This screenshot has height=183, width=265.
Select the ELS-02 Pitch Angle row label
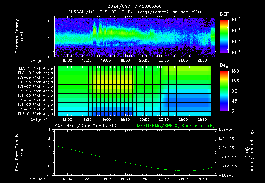[x=35, y=109]
